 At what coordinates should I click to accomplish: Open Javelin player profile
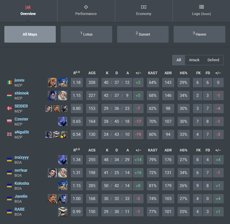click(x=21, y=196)
